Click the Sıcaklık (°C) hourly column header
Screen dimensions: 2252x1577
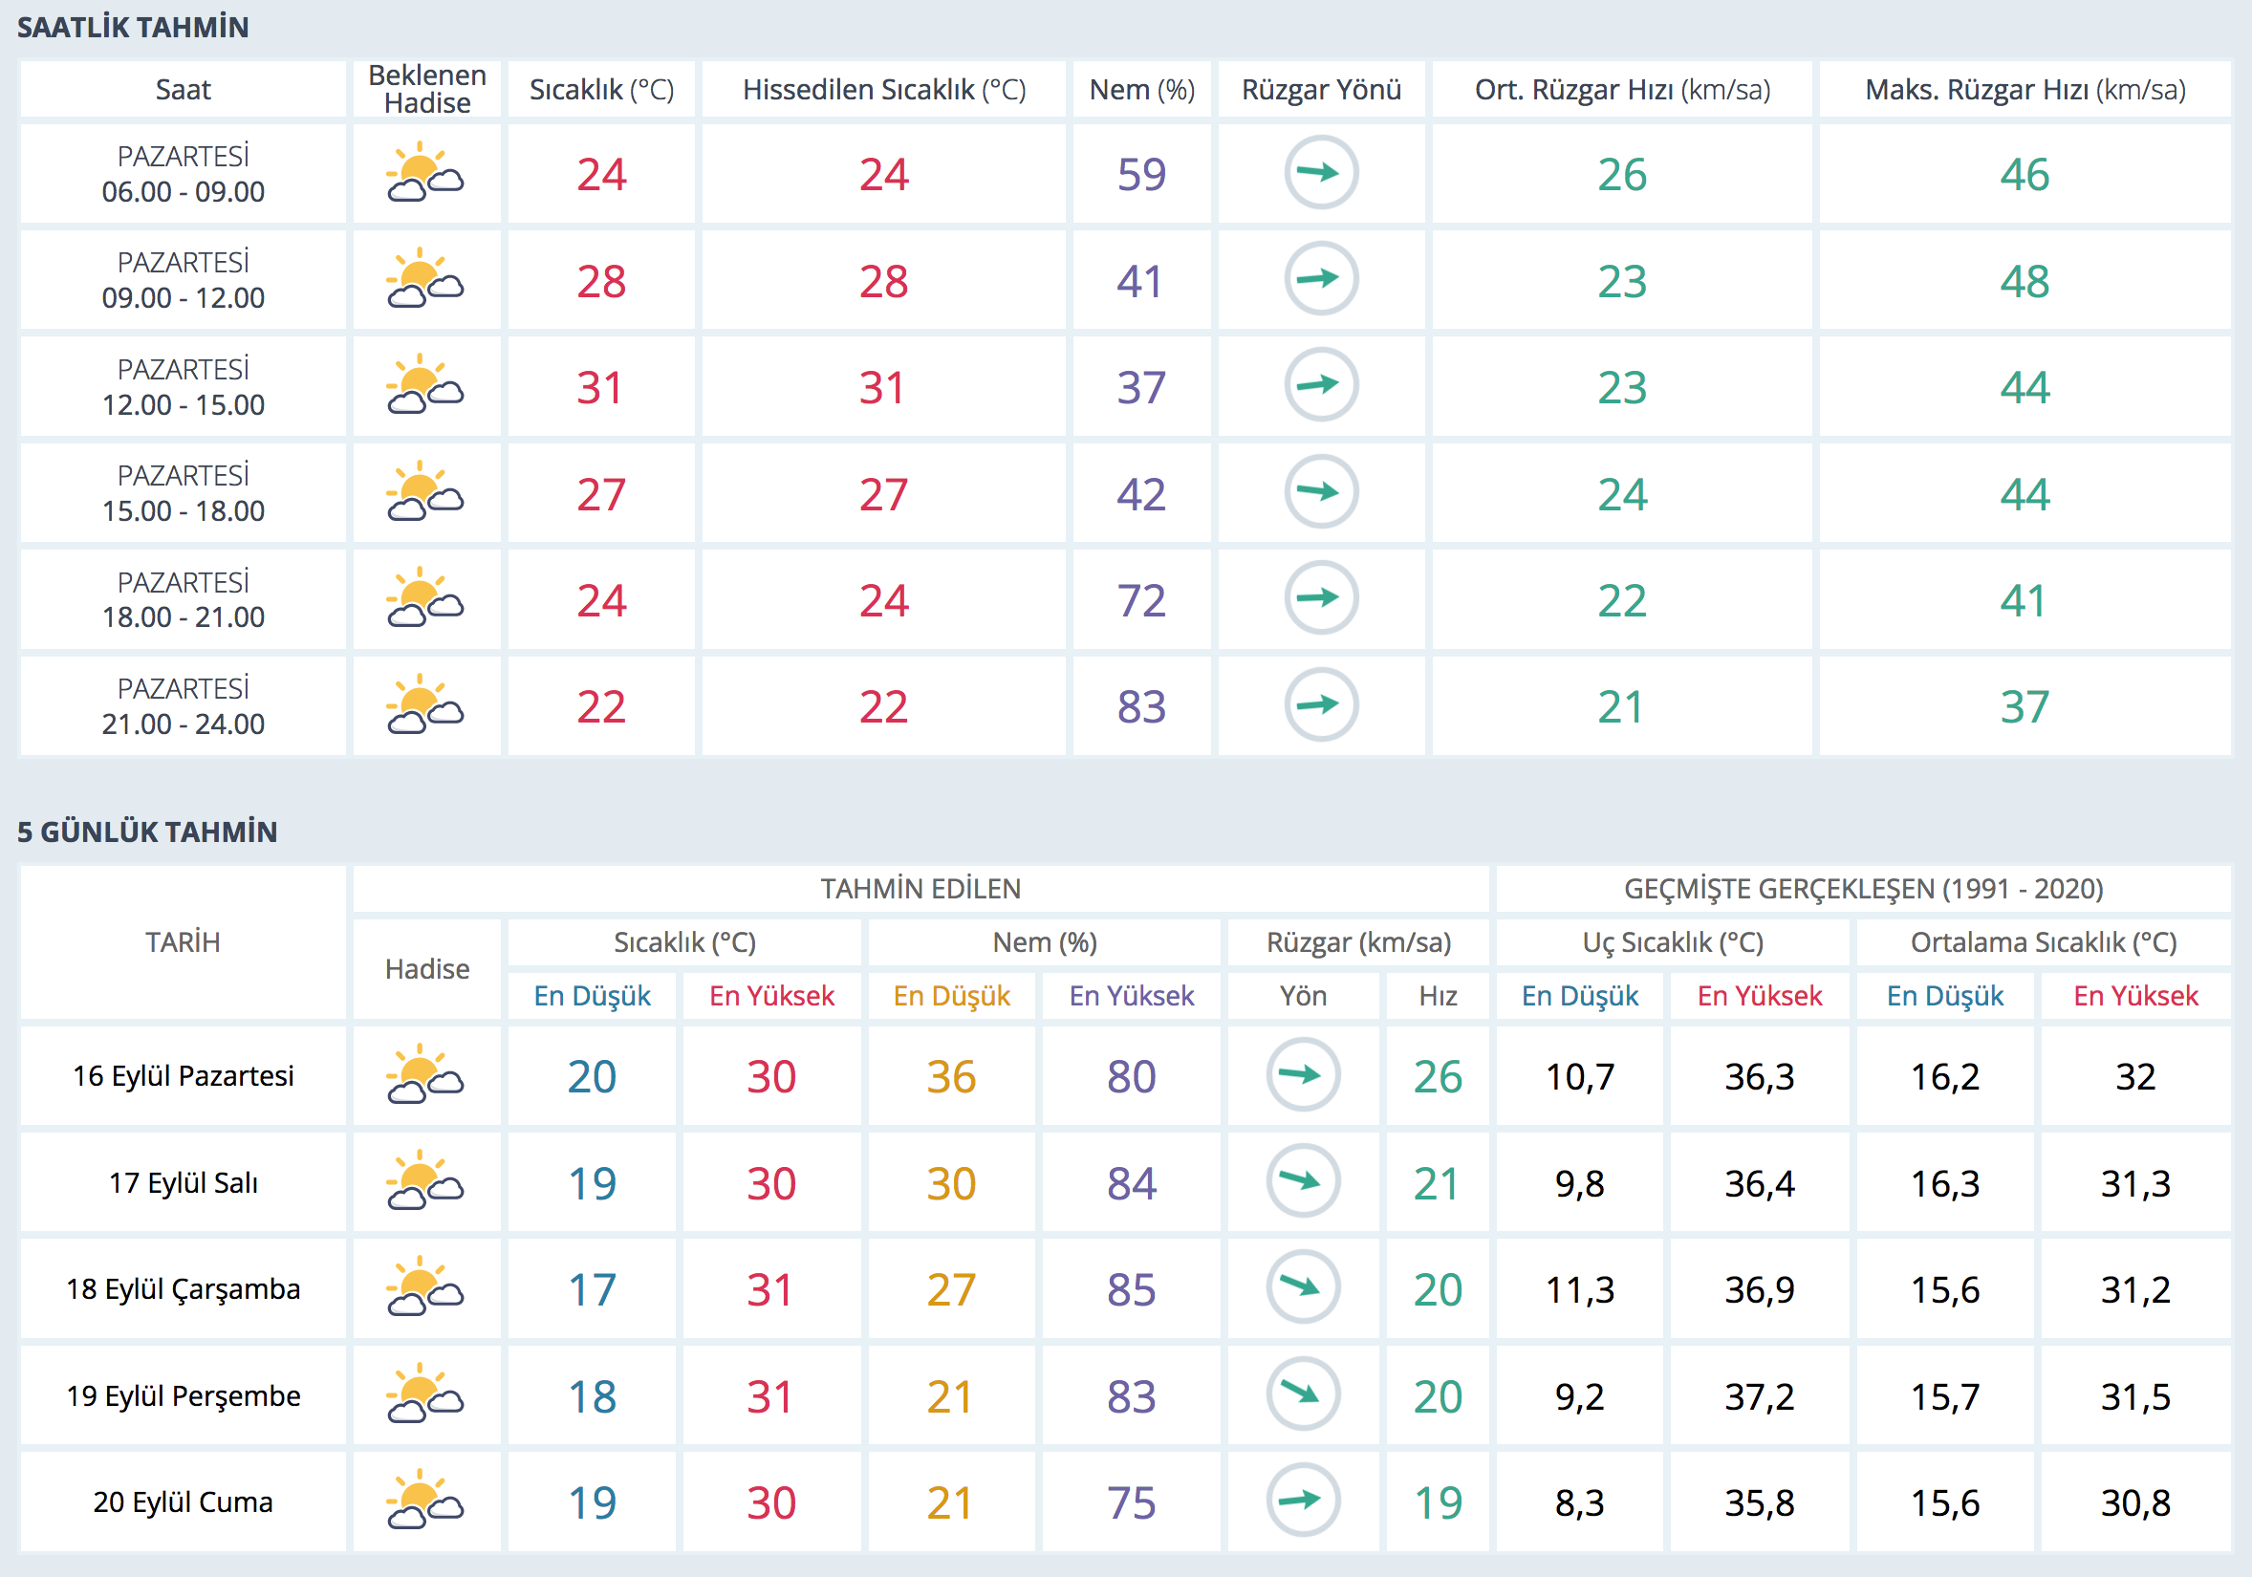601,90
